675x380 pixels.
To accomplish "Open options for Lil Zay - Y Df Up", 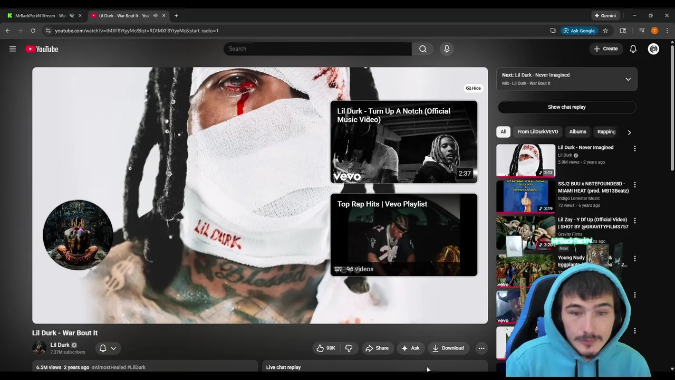I will (x=634, y=221).
